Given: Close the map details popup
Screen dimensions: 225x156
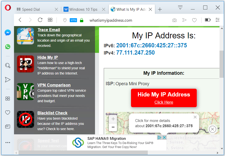Looking at the screenshot, I should [x=195, y=117].
